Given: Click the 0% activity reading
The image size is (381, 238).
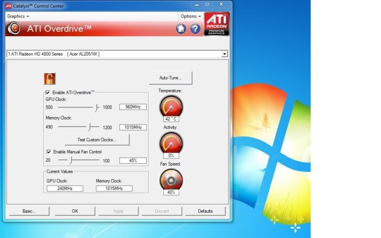Looking at the screenshot, I should [171, 156].
